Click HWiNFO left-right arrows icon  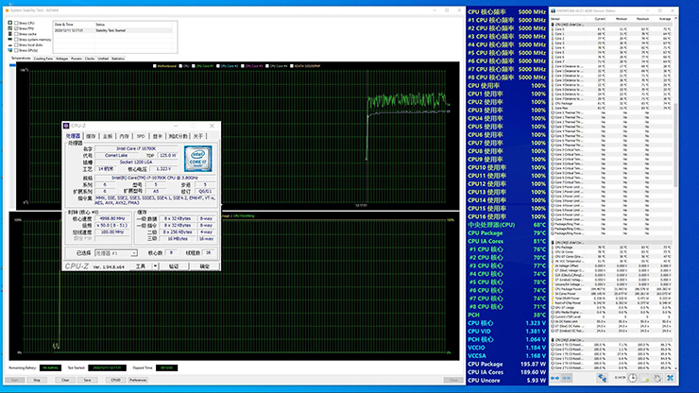point(555,378)
